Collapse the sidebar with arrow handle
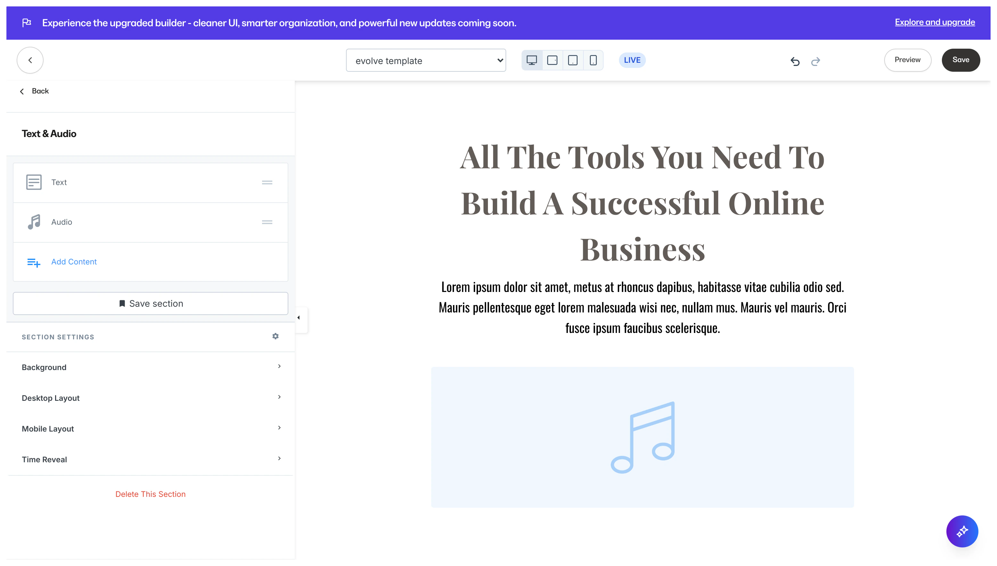 click(299, 318)
